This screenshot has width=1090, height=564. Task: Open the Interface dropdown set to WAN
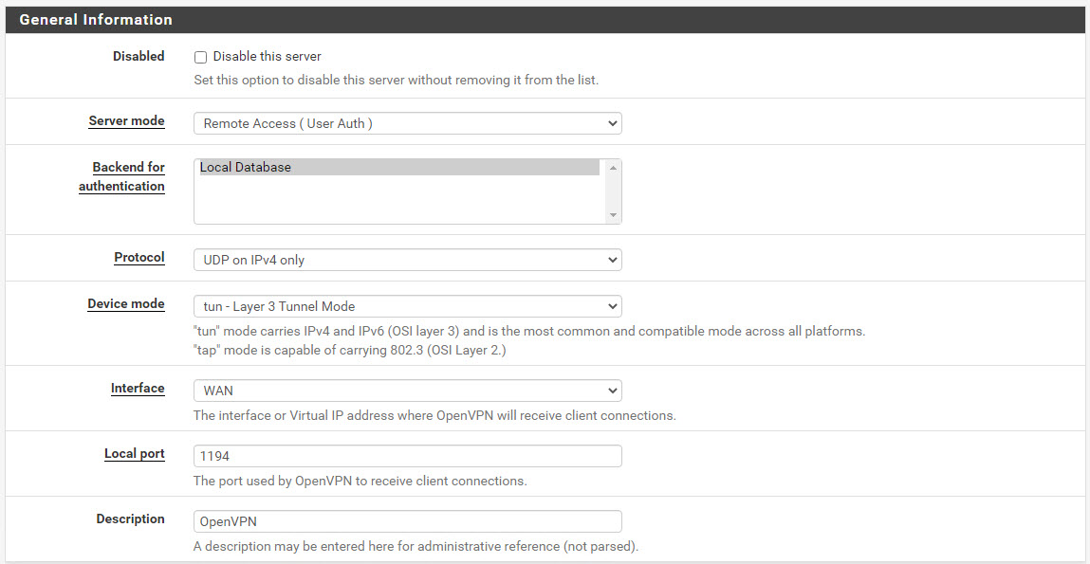coord(407,391)
